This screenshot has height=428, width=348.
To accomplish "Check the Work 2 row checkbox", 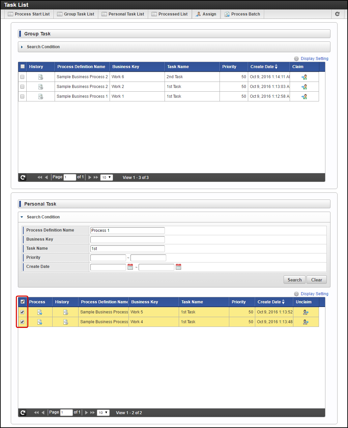I will tap(22, 87).
